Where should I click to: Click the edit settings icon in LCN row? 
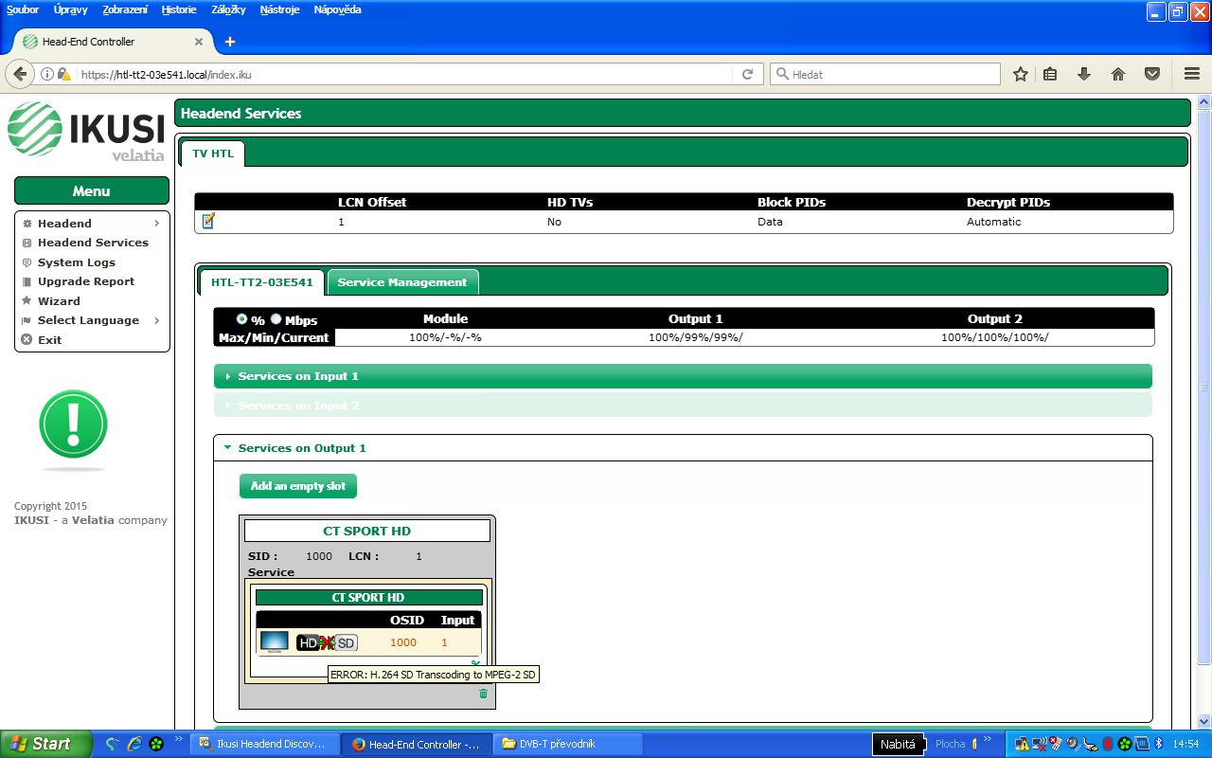click(208, 222)
